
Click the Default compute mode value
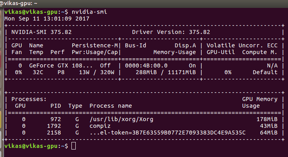click(x=265, y=72)
